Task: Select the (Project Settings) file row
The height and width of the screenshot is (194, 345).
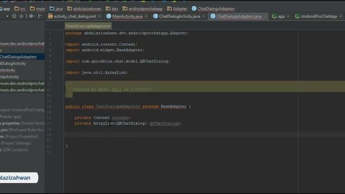Action: point(22,143)
